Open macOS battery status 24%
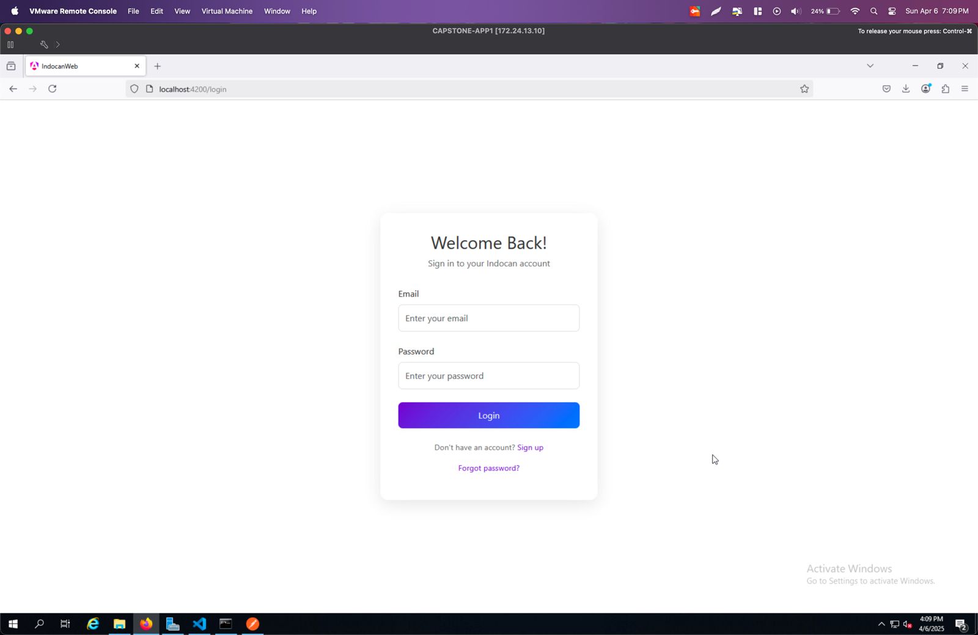 pos(825,11)
